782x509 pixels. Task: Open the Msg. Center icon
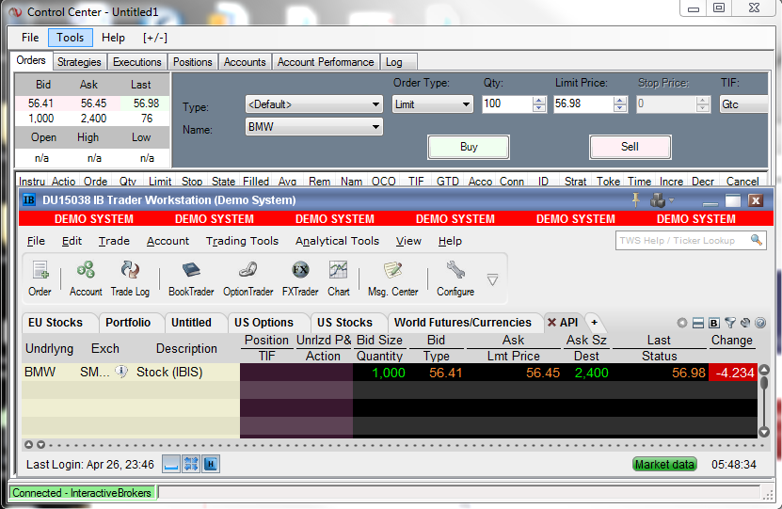tap(393, 278)
